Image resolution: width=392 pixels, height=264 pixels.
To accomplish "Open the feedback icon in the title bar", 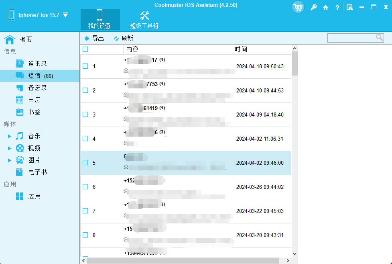I will [x=349, y=7].
